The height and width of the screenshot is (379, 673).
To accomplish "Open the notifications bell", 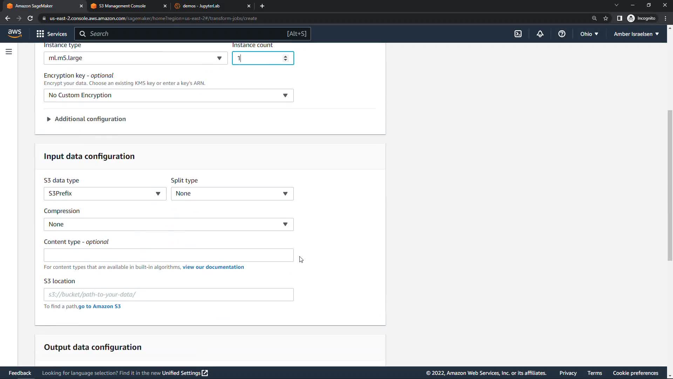I will (540, 34).
